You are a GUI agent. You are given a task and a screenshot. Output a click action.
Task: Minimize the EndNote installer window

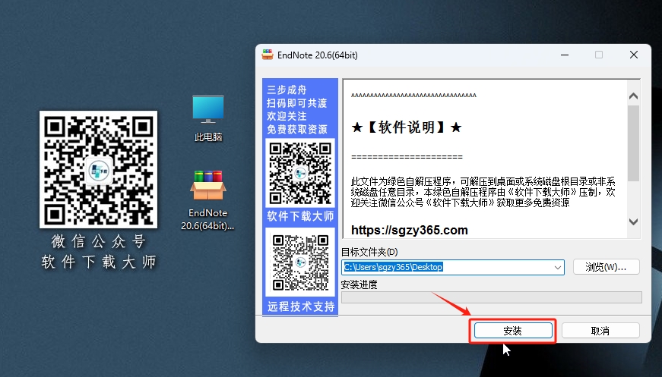[565, 55]
